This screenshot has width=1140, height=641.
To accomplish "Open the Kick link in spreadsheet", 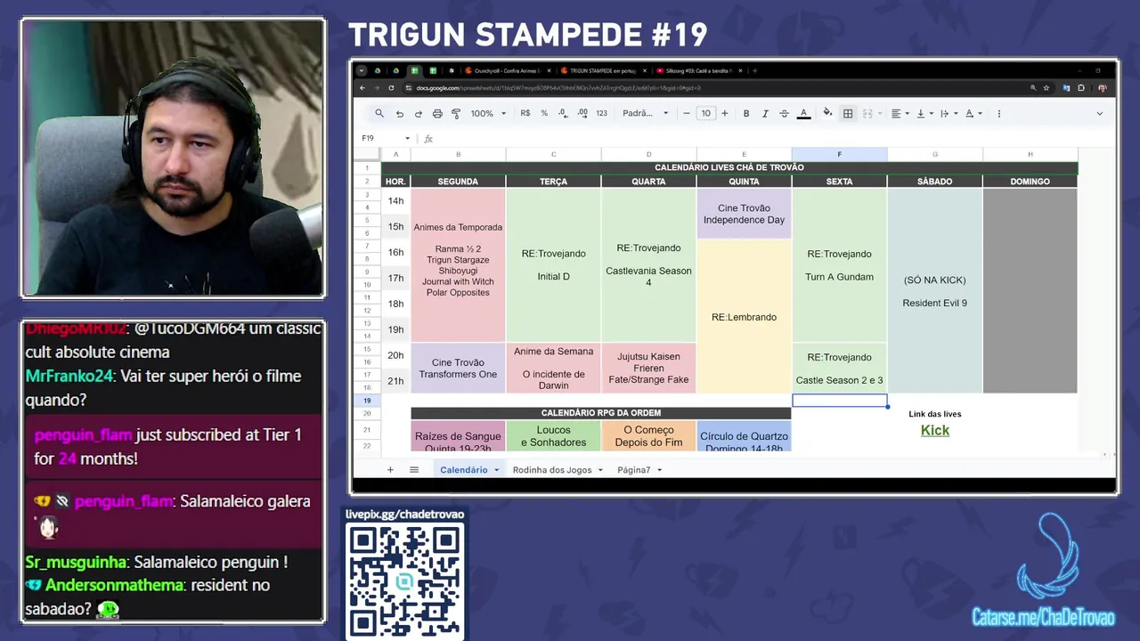I will pos(934,430).
